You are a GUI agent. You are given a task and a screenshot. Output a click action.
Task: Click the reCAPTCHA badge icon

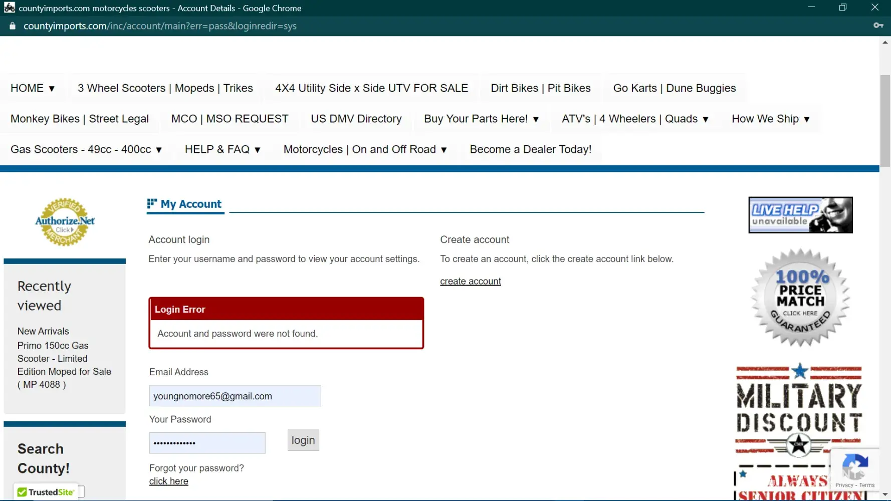pyautogui.click(x=855, y=466)
